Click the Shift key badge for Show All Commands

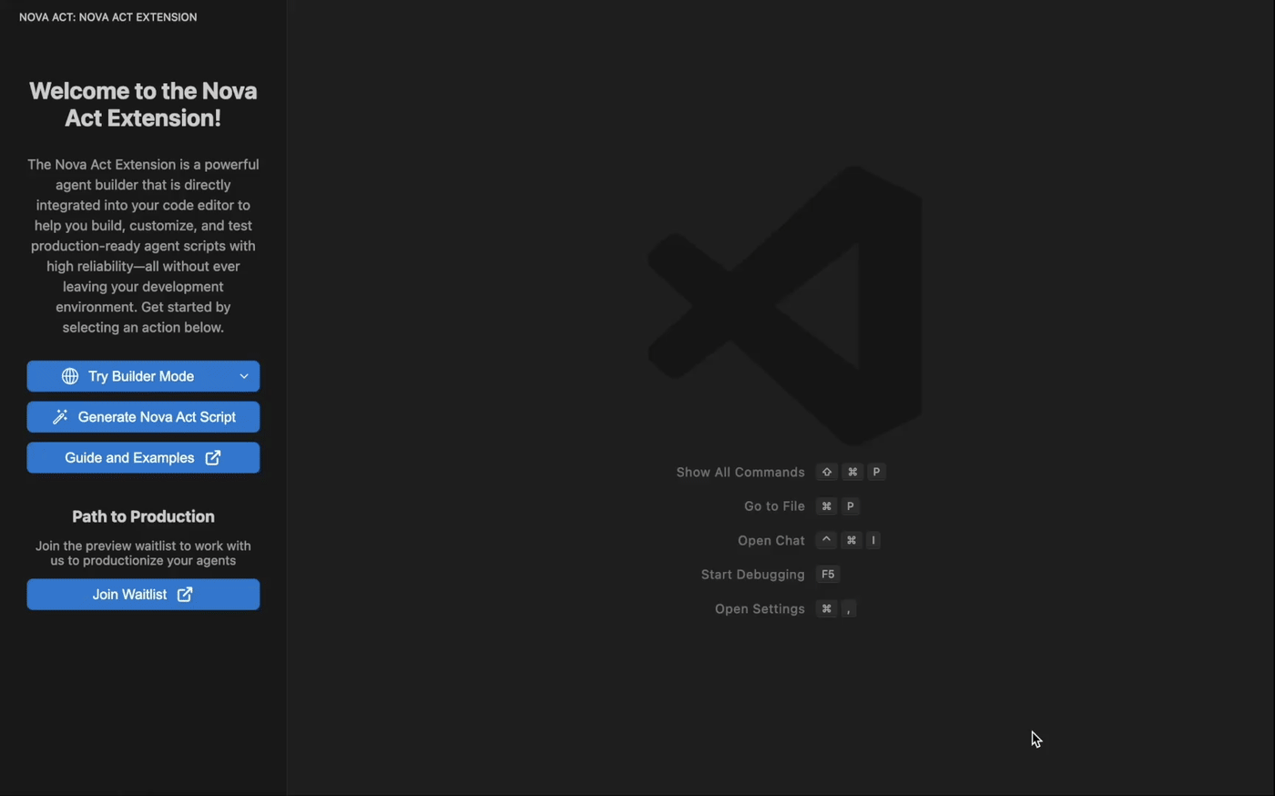[827, 472]
